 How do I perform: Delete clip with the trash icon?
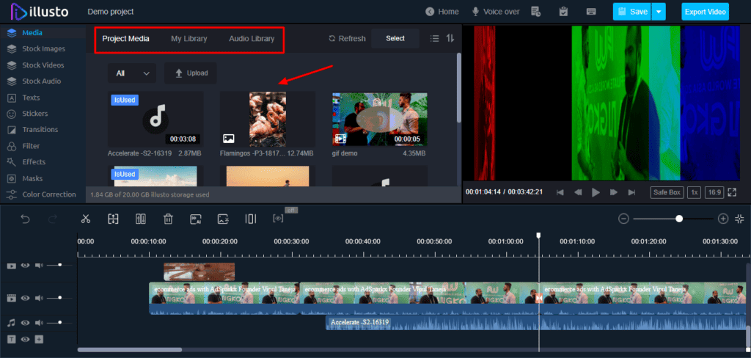tap(168, 219)
